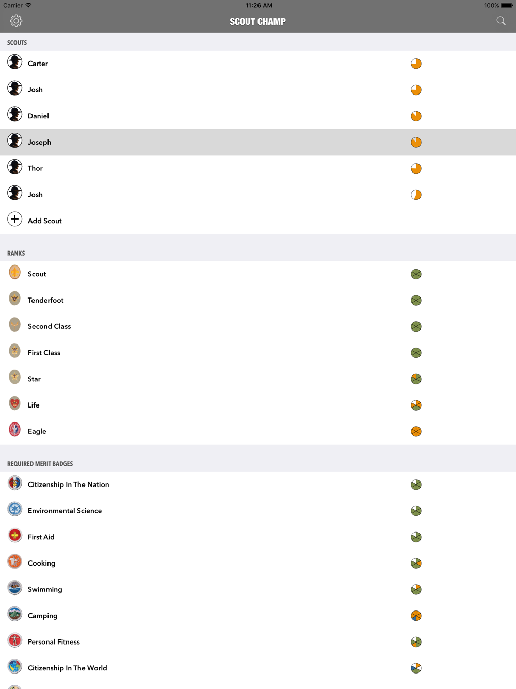Viewport: 516px width, 689px height.
Task: Click the Star rank progress pie
Action: click(x=416, y=379)
